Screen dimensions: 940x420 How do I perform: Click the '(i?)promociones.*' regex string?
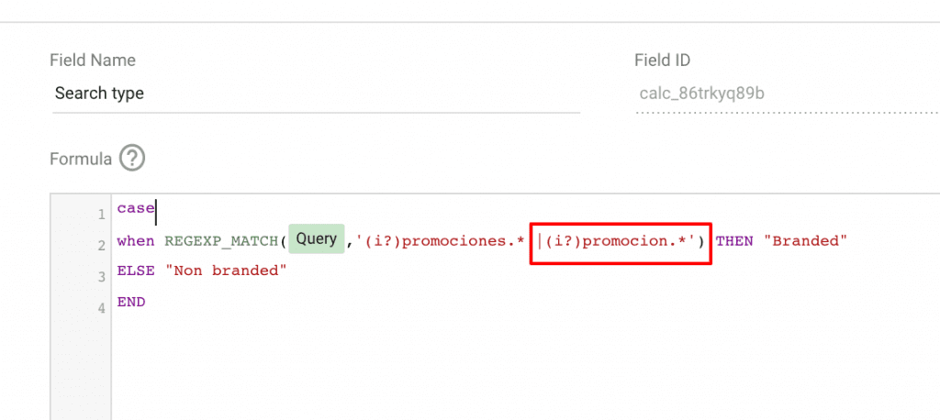[441, 241]
